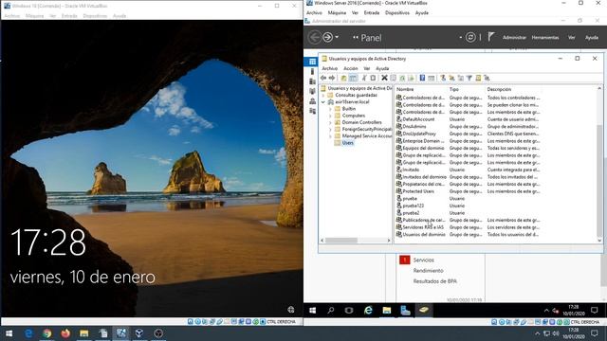607x341 pixels.
Task: Select the Users folder in the tree
Action: [x=348, y=143]
